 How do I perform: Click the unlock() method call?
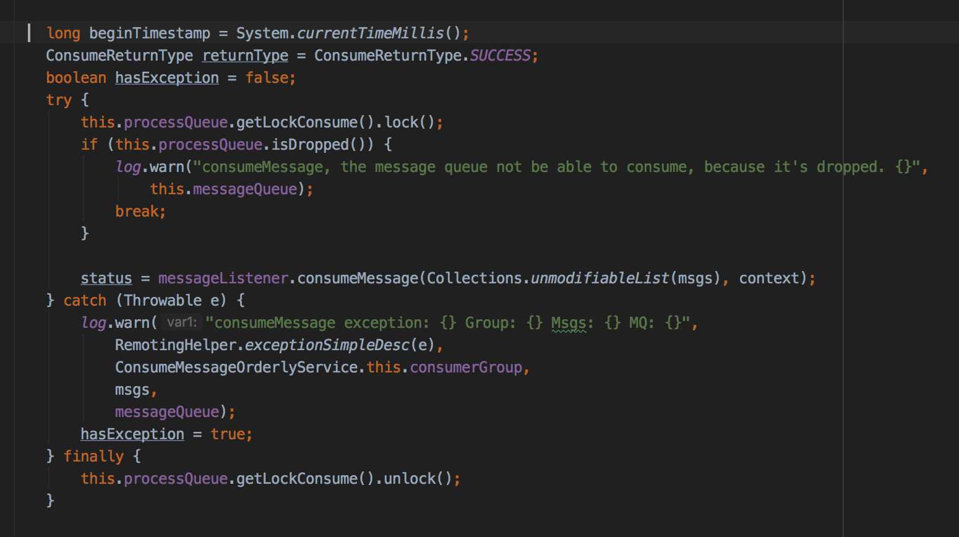coord(419,479)
